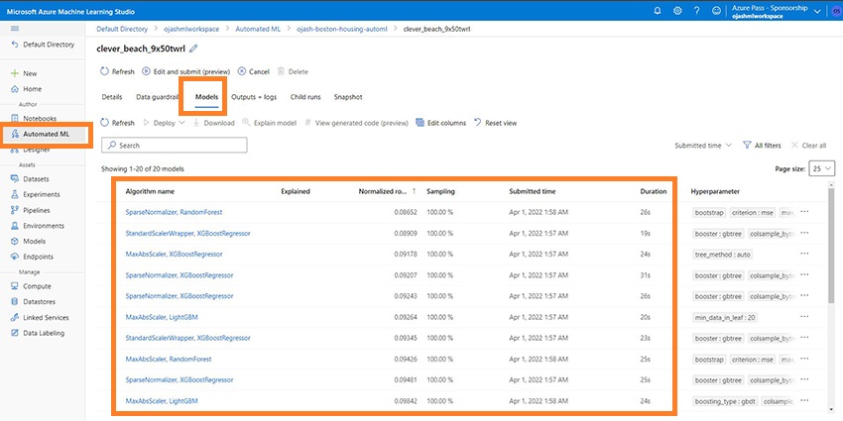Click ojashmlworkspace breadcrumb link
843x421 pixels.
pos(191,29)
